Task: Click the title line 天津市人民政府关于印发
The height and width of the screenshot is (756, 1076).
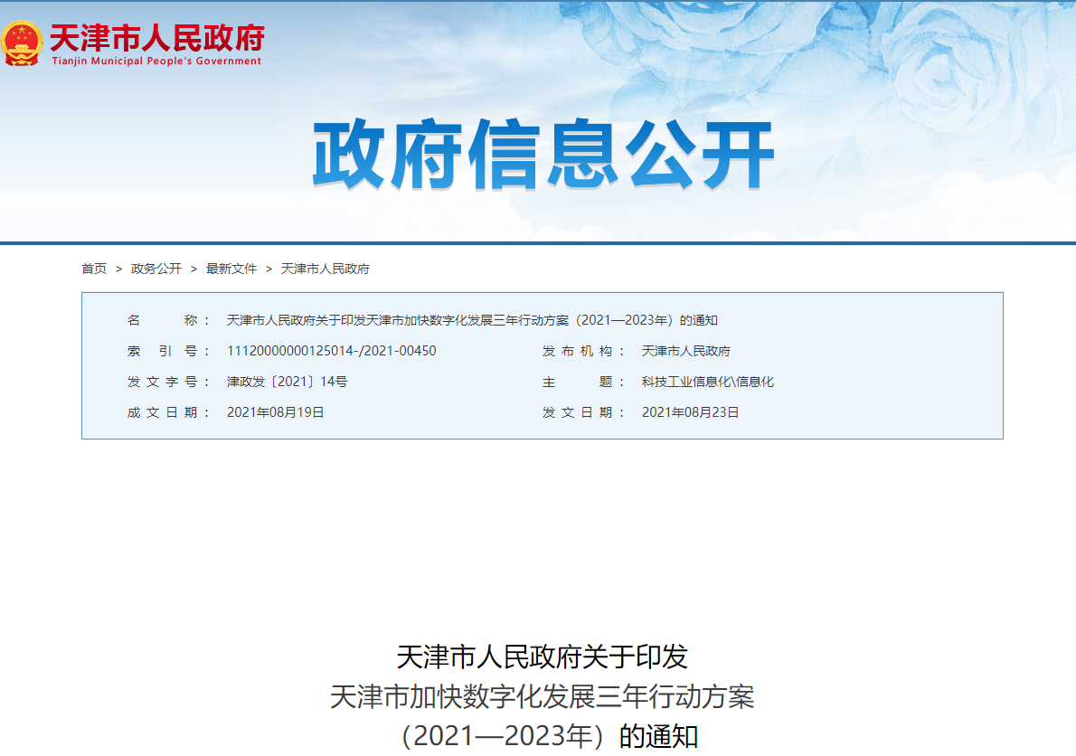Action: point(543,657)
